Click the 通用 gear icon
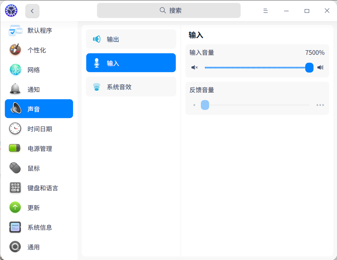This screenshot has width=337, height=260. (15, 247)
